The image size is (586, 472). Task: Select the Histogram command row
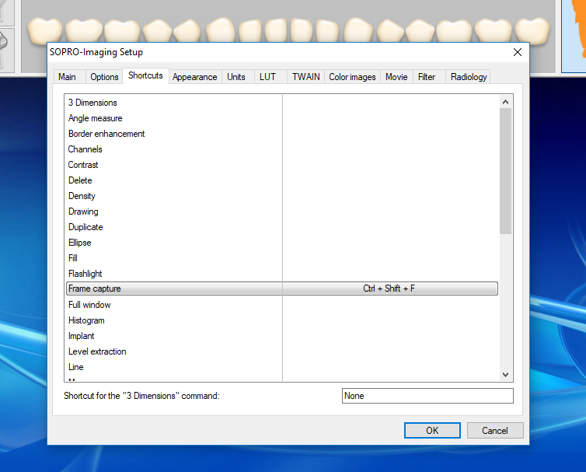click(282, 320)
